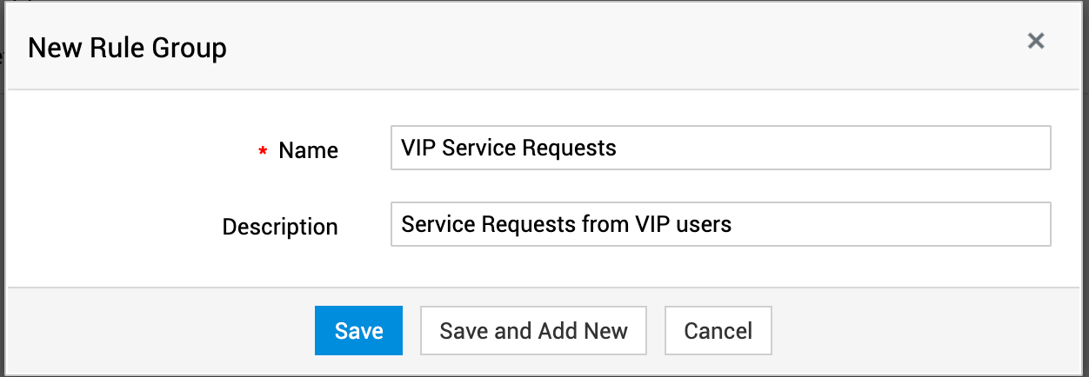Click the Save button
This screenshot has width=1089, height=377.
click(x=358, y=331)
